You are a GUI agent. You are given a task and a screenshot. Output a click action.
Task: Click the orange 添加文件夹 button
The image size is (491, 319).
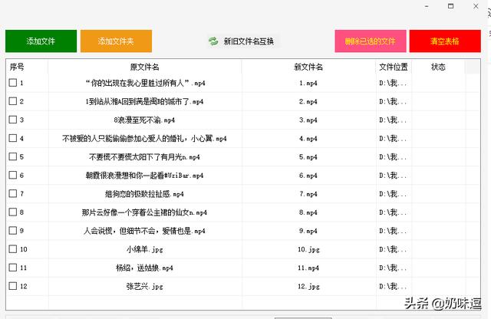pyautogui.click(x=116, y=41)
